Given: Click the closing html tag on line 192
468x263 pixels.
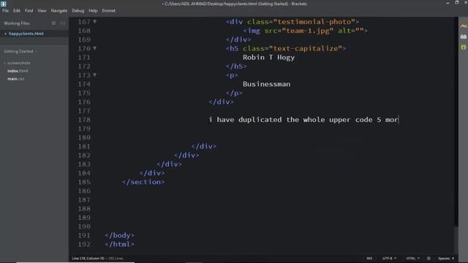Looking at the screenshot, I should coord(119,244).
